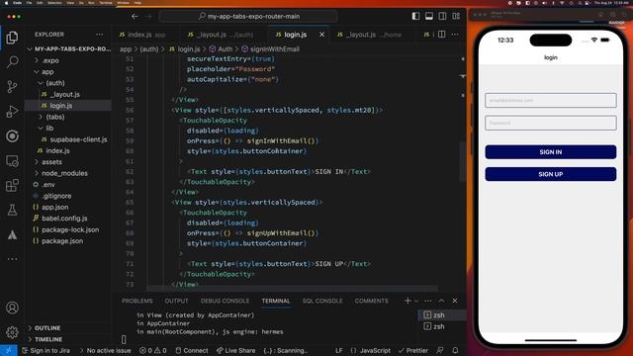Focus the Password field in simulator
Viewport: 633px width, 356px height.
[551, 123]
